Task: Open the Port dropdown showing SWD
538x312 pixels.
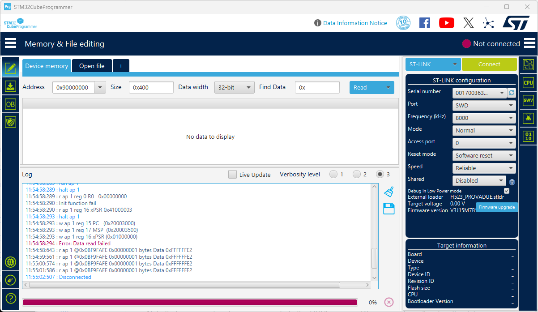Action: coord(484,105)
